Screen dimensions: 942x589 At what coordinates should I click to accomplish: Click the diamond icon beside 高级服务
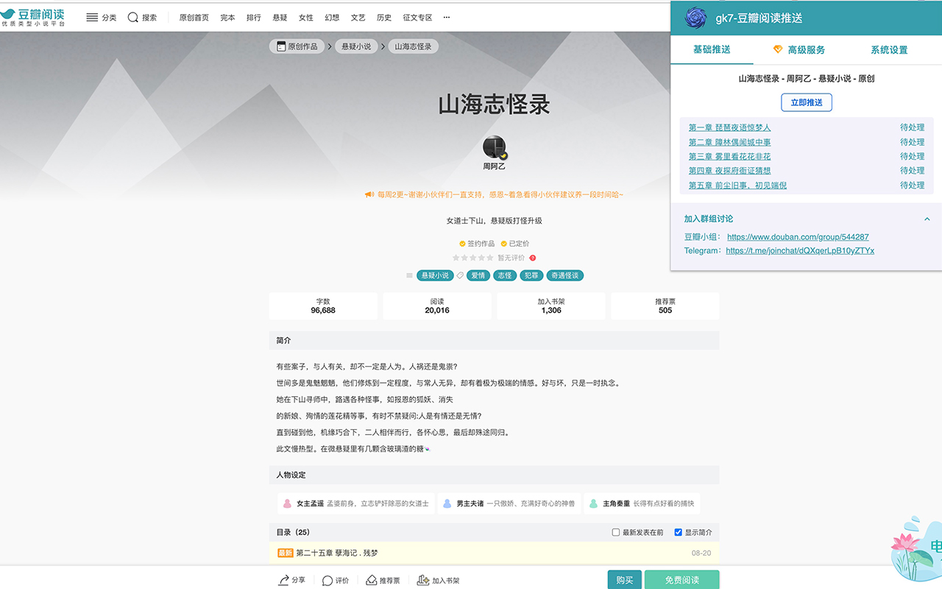coord(779,49)
